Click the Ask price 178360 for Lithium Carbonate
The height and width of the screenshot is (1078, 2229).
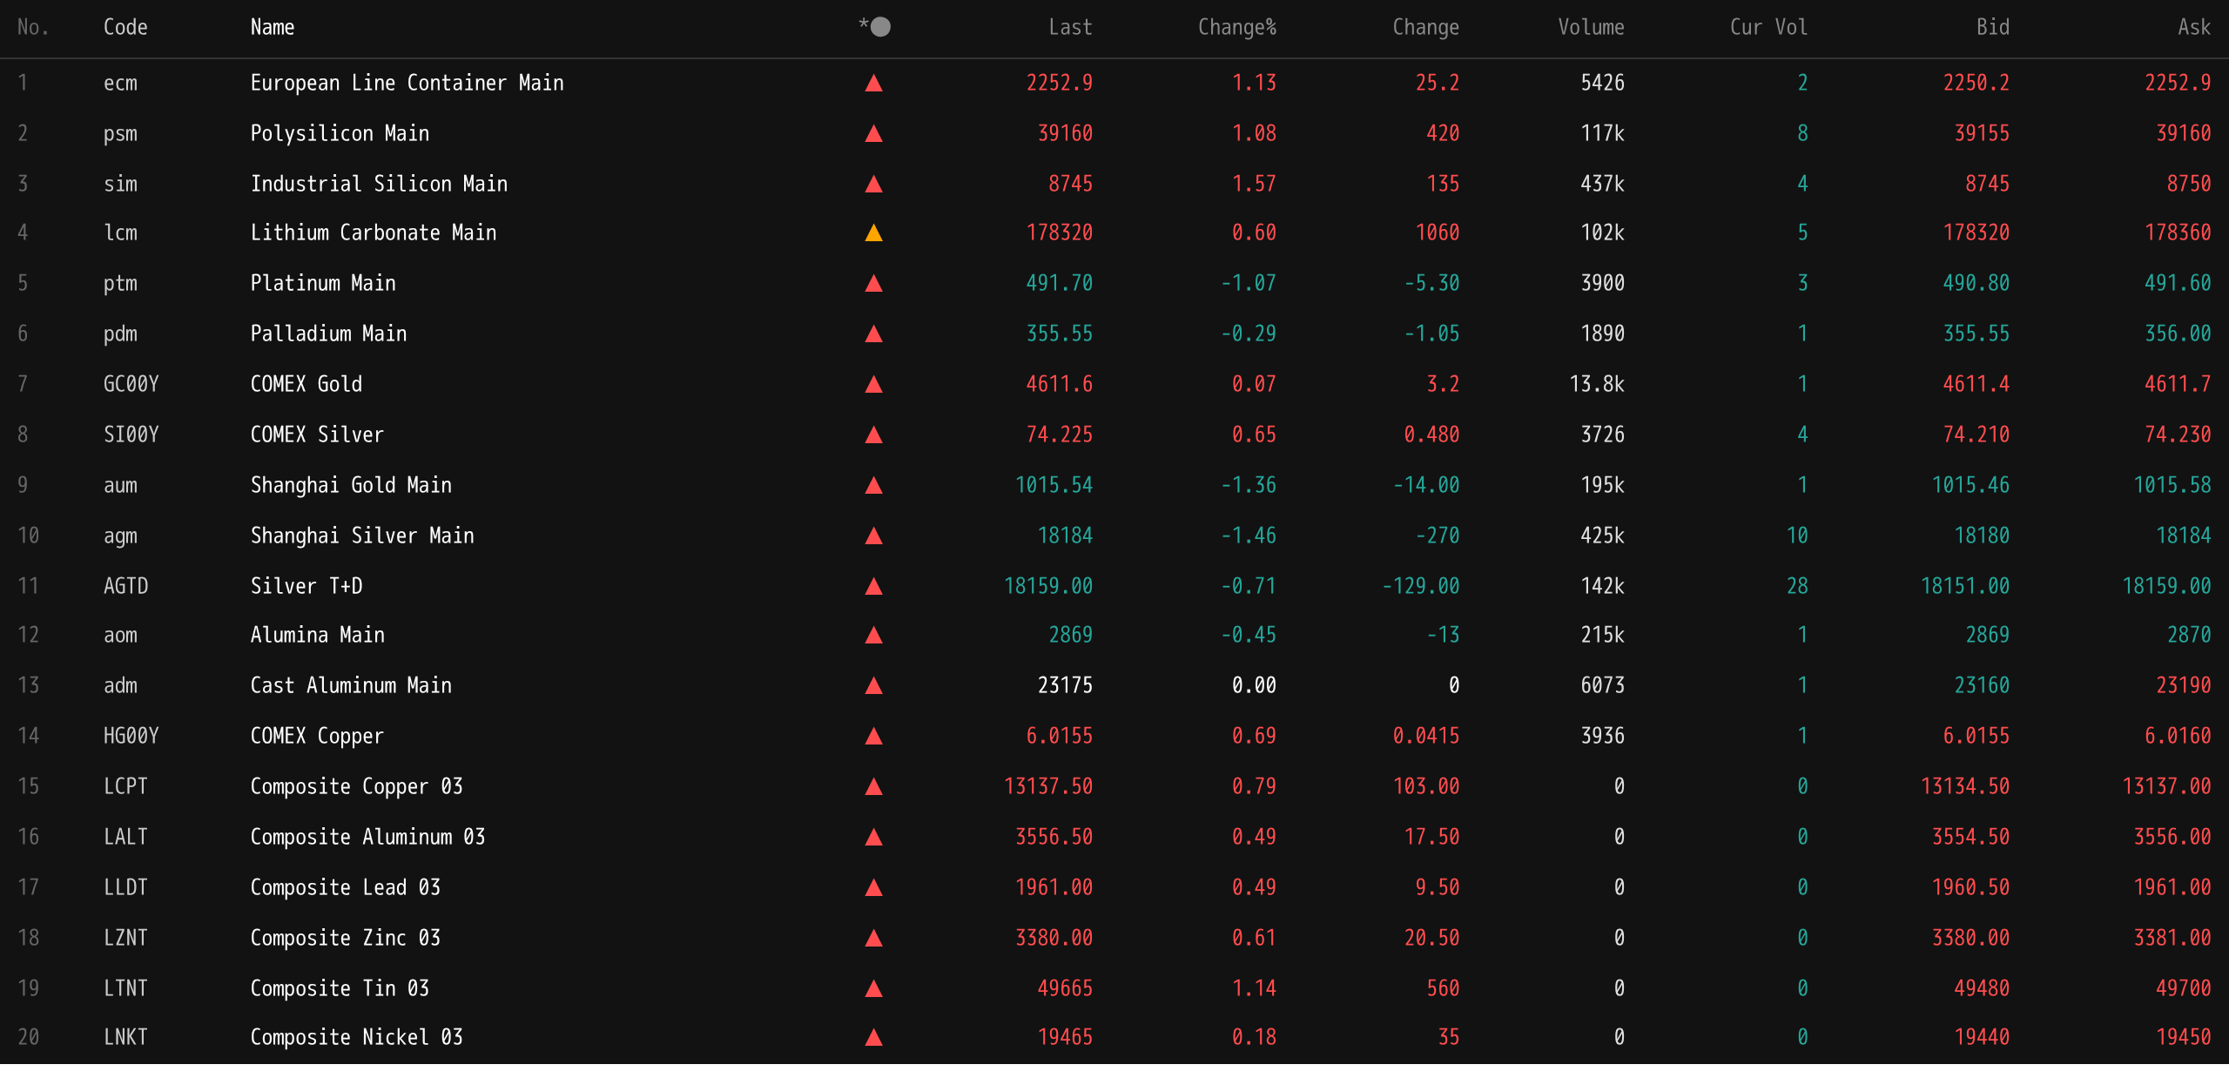click(x=2177, y=232)
